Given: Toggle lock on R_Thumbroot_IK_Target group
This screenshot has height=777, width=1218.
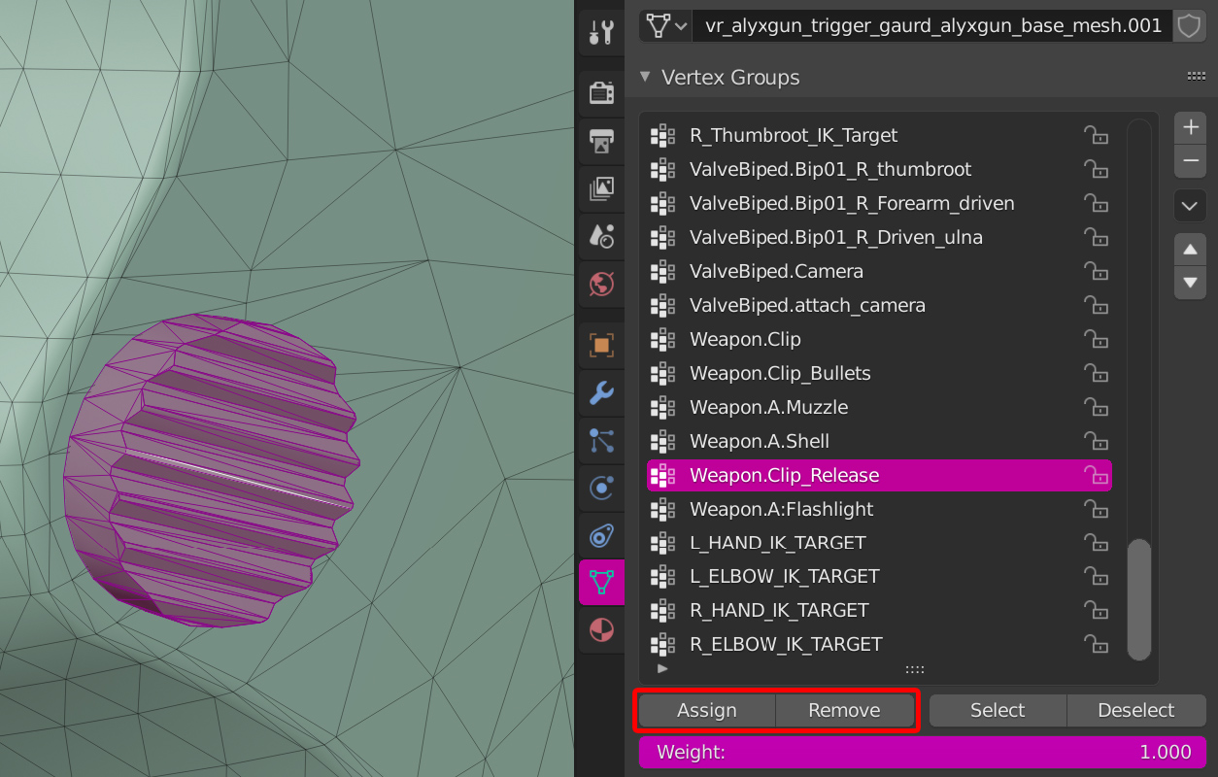Looking at the screenshot, I should click(1096, 135).
